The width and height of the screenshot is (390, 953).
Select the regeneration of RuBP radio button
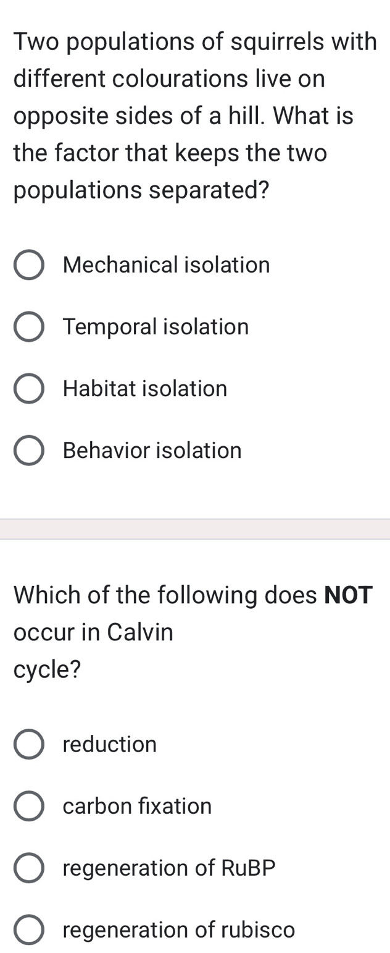(x=28, y=868)
